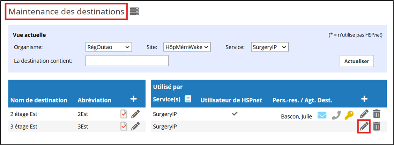Edit the 3 étage Est destination name

tap(135, 126)
